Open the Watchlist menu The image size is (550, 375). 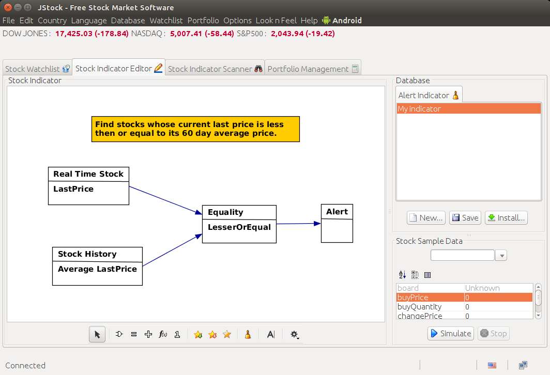pos(166,20)
